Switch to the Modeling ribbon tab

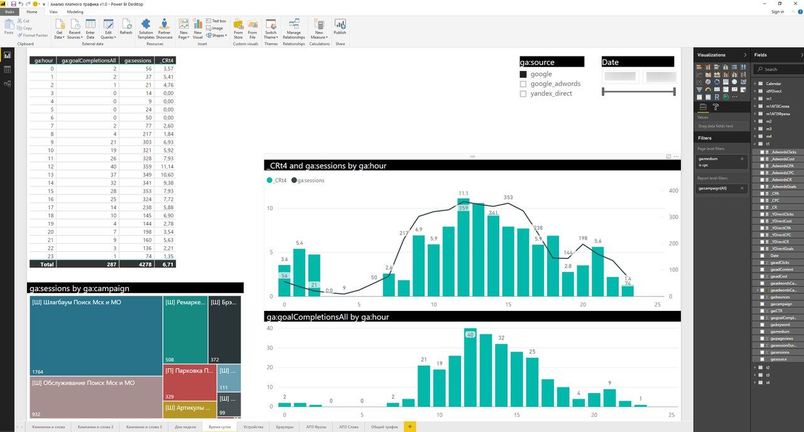(x=75, y=12)
